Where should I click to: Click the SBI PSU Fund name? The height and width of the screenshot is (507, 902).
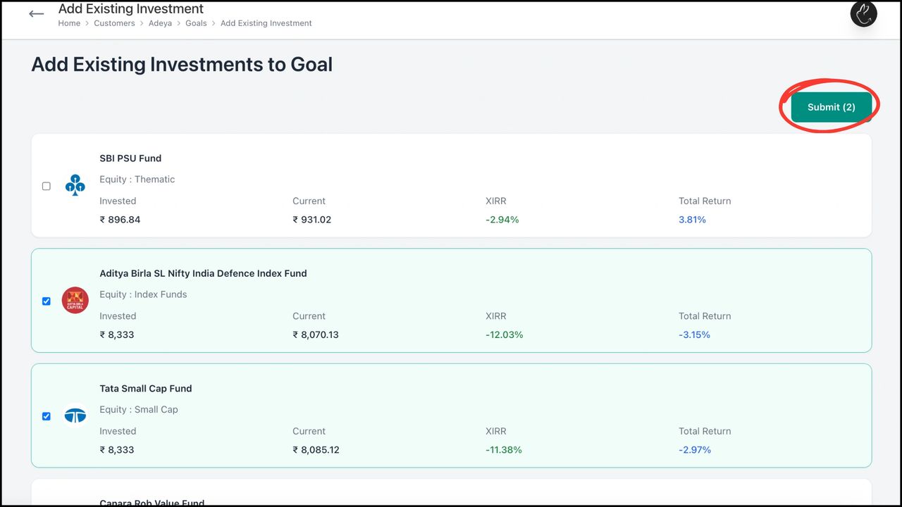click(x=130, y=158)
